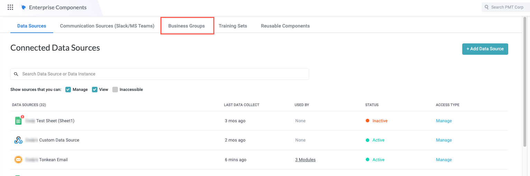
Task: Click the vertical scrollbar on the right
Action: (525, 86)
